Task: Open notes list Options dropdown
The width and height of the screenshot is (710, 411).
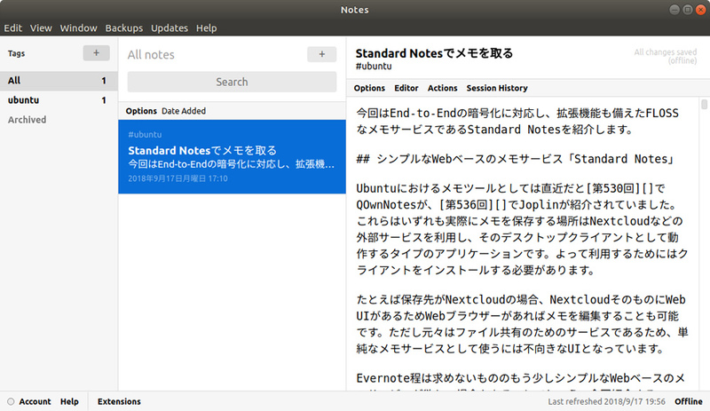Action: (x=141, y=111)
